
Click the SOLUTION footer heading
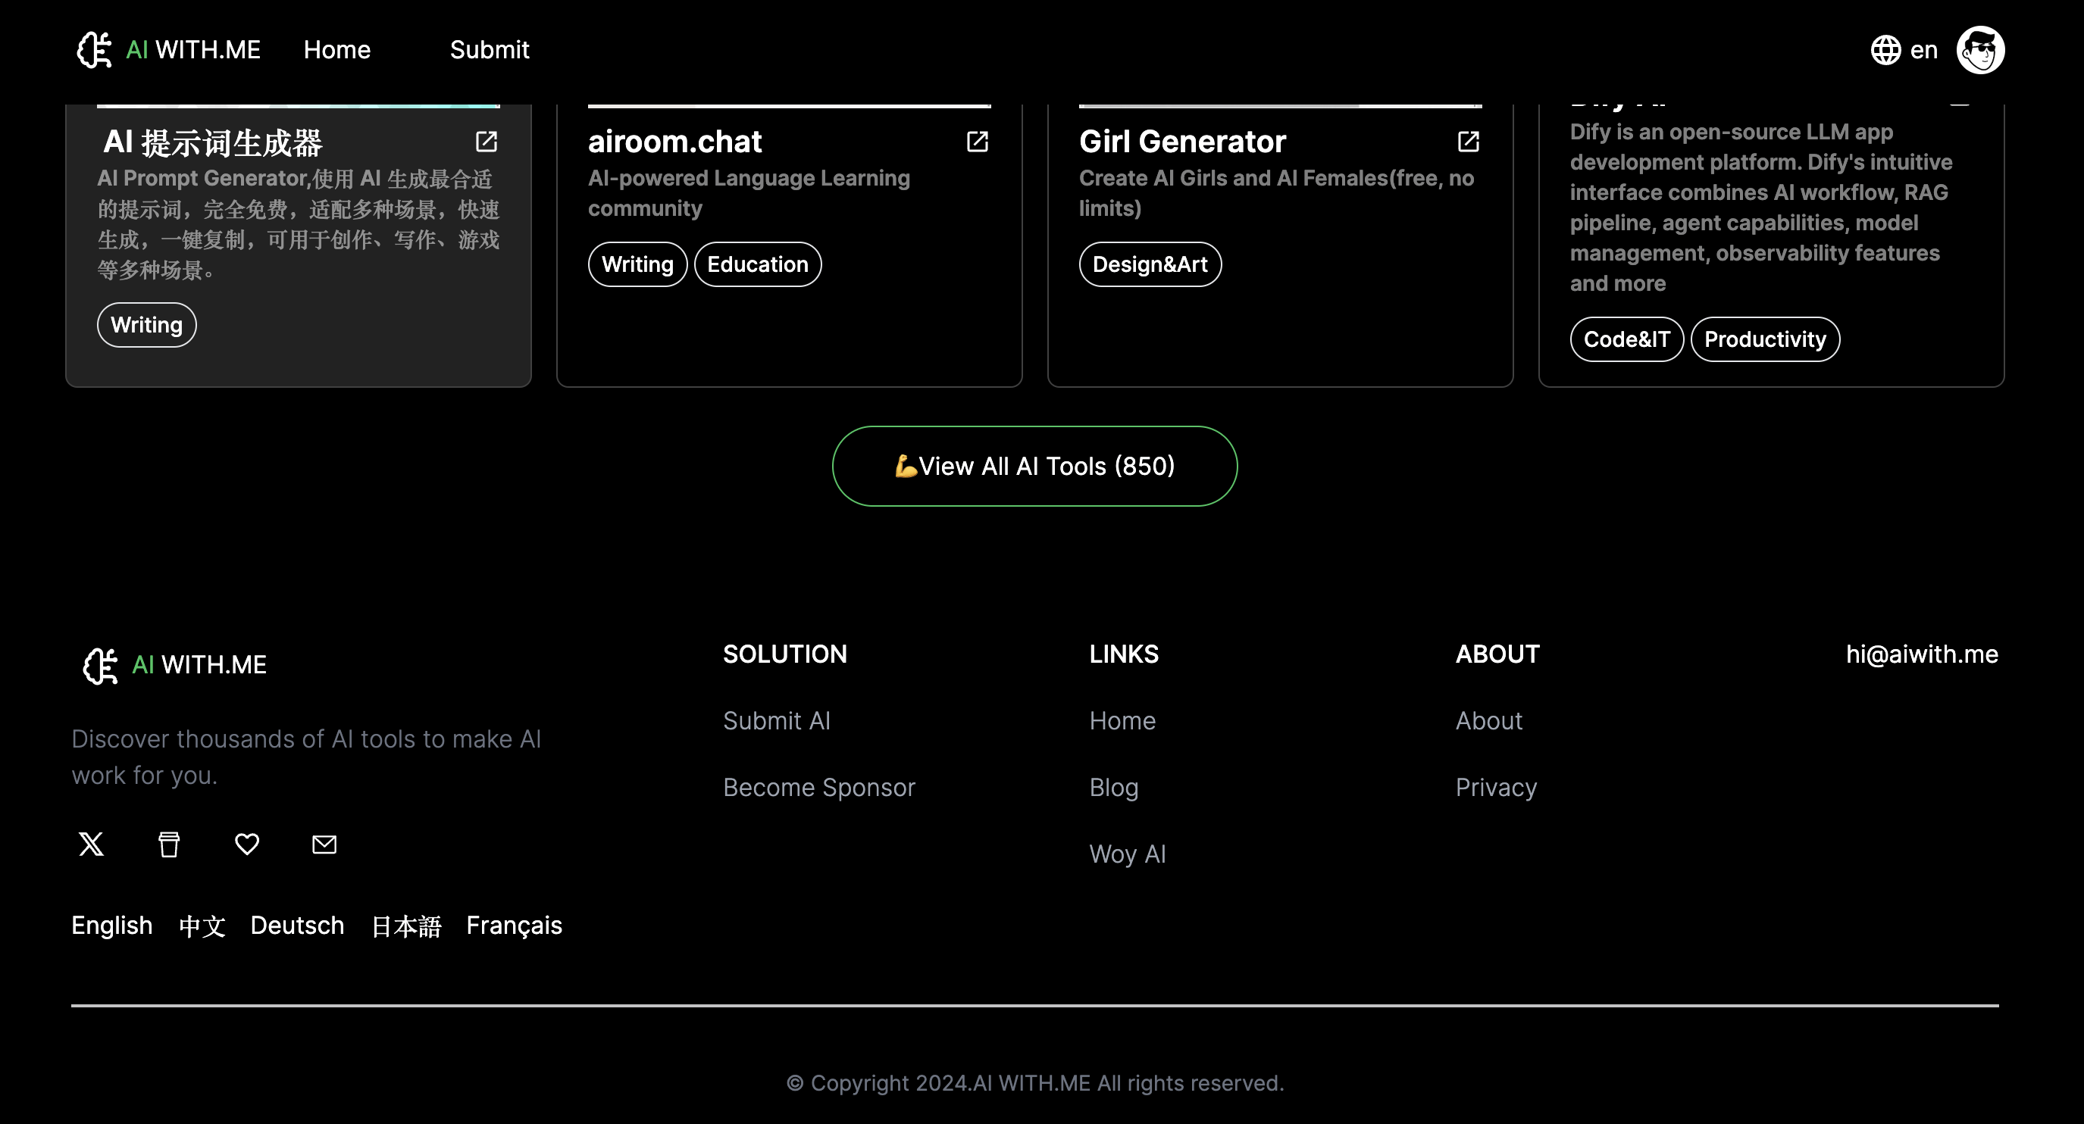[785, 654]
